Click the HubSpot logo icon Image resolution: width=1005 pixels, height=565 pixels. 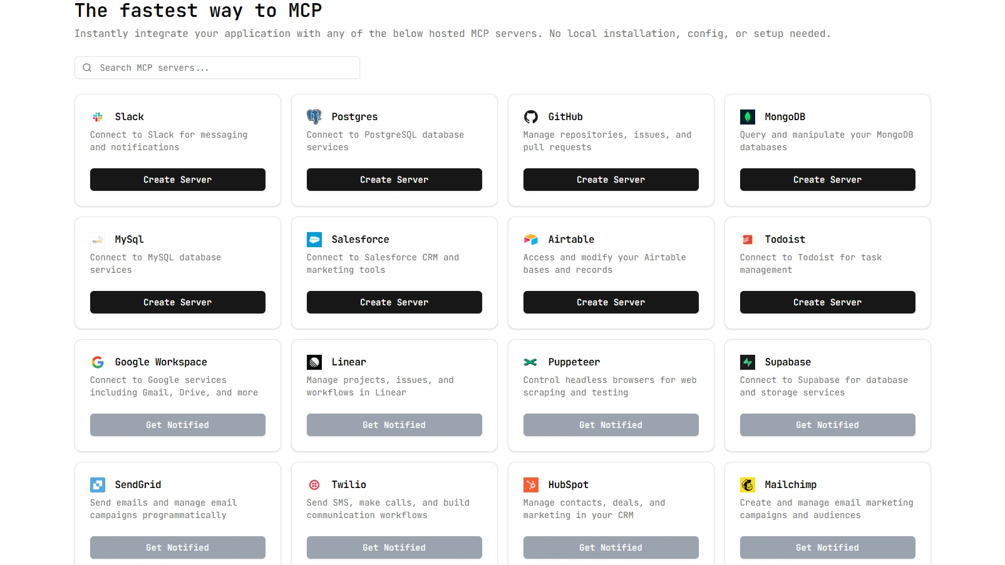point(531,485)
